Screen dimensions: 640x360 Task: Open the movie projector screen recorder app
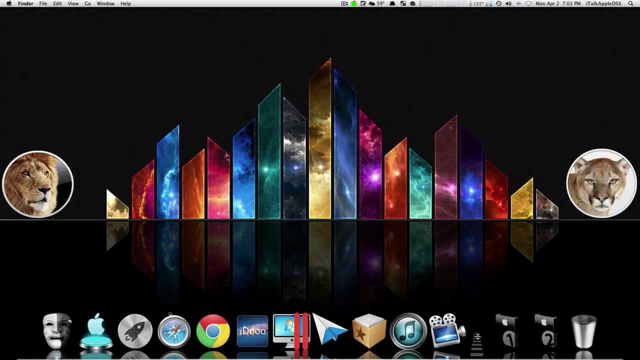pyautogui.click(x=447, y=330)
